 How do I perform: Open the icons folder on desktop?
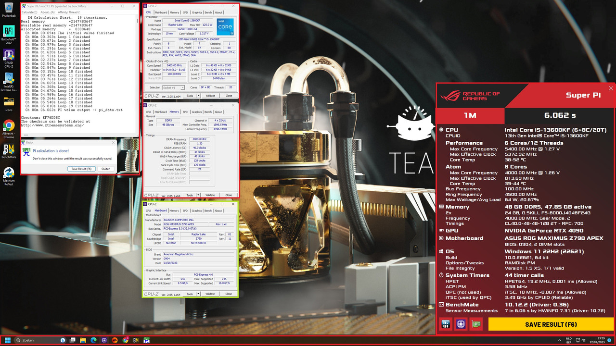click(x=9, y=103)
